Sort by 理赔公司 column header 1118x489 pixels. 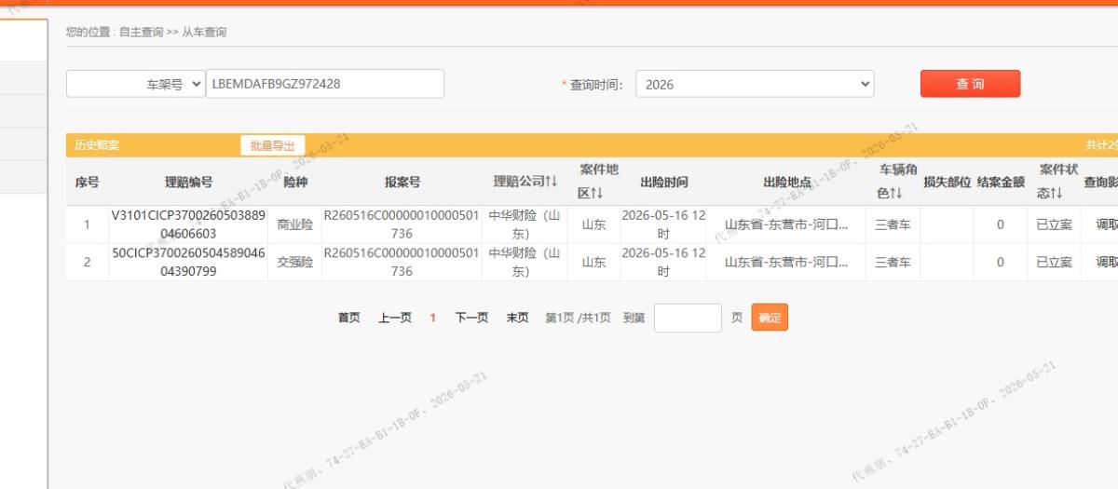(x=525, y=181)
